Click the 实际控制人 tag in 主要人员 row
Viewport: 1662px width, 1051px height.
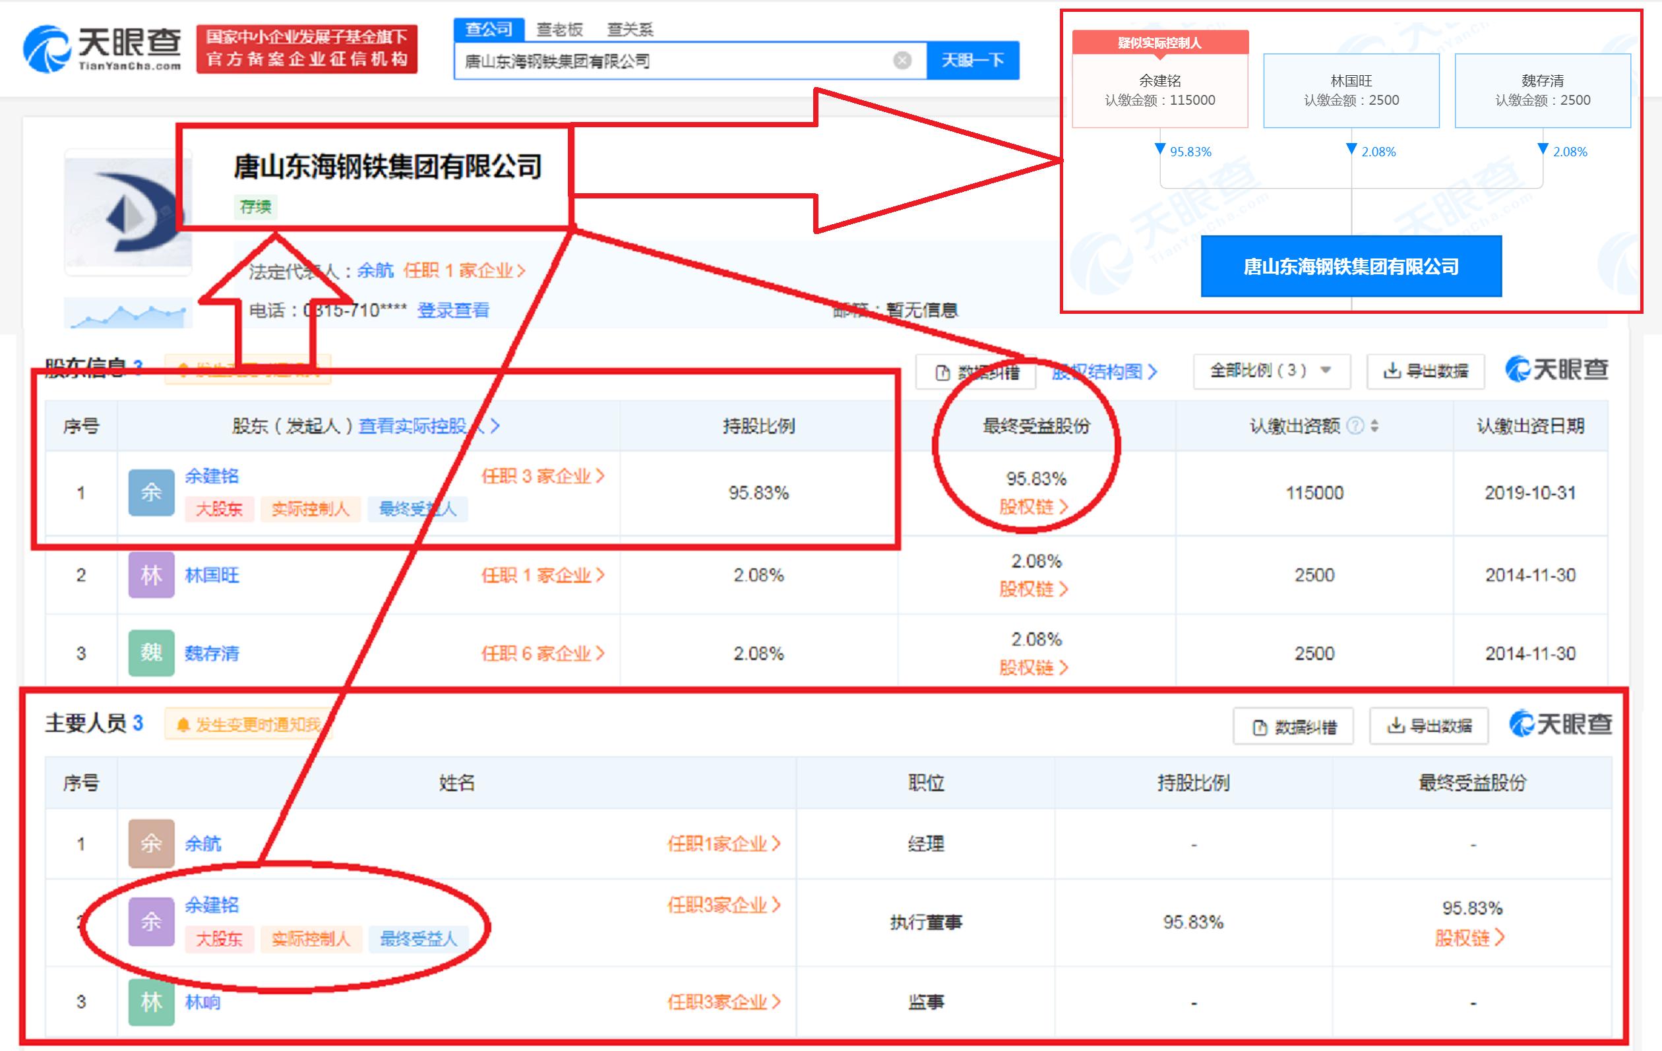[311, 939]
